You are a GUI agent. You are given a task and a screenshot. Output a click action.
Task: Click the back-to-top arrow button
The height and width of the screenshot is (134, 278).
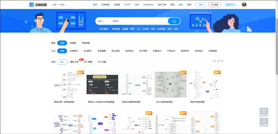tap(264, 122)
